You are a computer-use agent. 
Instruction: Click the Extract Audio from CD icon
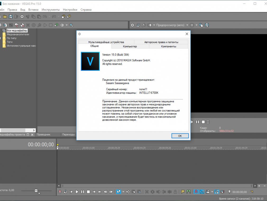pyautogui.click(x=22, y=25)
